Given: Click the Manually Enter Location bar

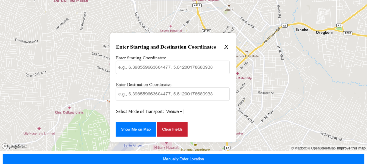Looking at the screenshot, I should click(183, 159).
